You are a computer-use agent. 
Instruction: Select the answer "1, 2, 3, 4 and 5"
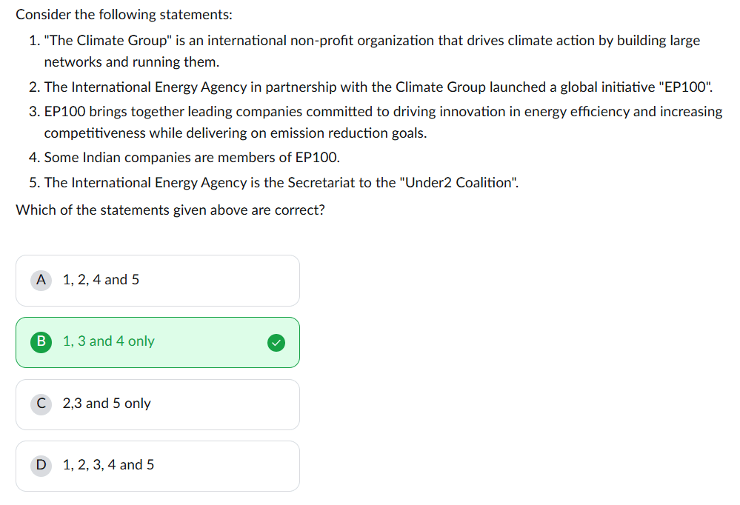[x=109, y=465]
